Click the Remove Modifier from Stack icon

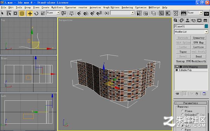tap(197, 94)
